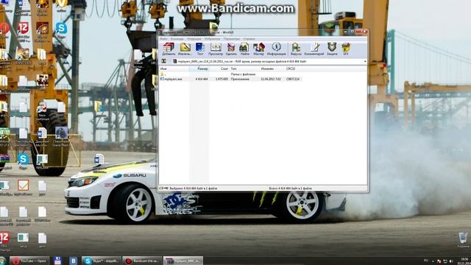Open the Избранное menu
The image size is (471, 265).
pyautogui.click(x=213, y=39)
